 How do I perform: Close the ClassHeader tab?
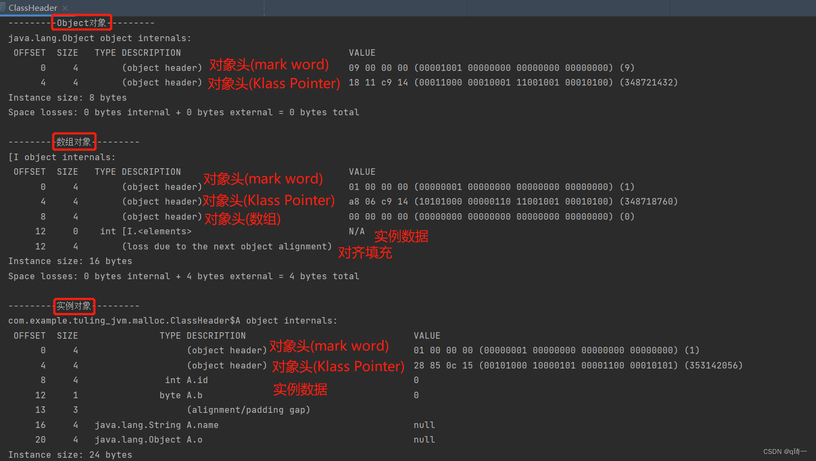tap(64, 8)
